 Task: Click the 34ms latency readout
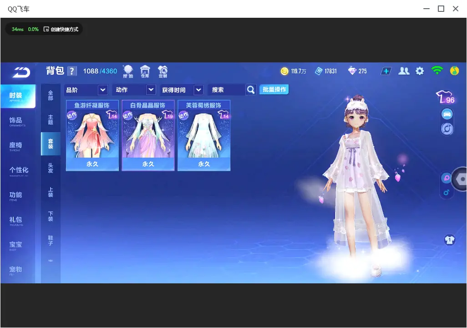(x=18, y=29)
